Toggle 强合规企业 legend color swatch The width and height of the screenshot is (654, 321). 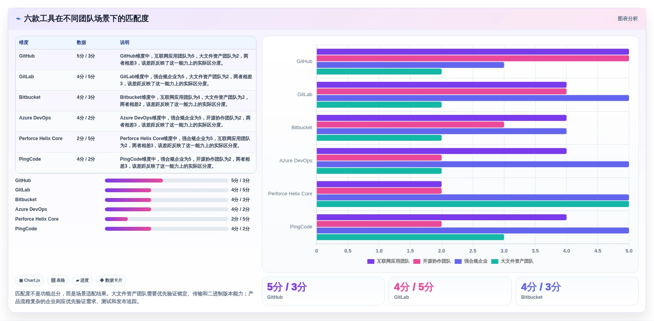[x=458, y=261]
